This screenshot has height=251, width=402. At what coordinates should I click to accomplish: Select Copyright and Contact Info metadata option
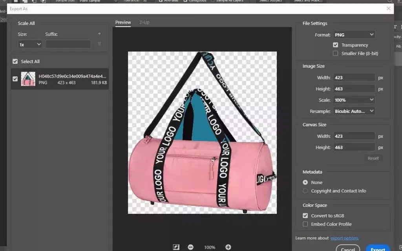pyautogui.click(x=305, y=191)
